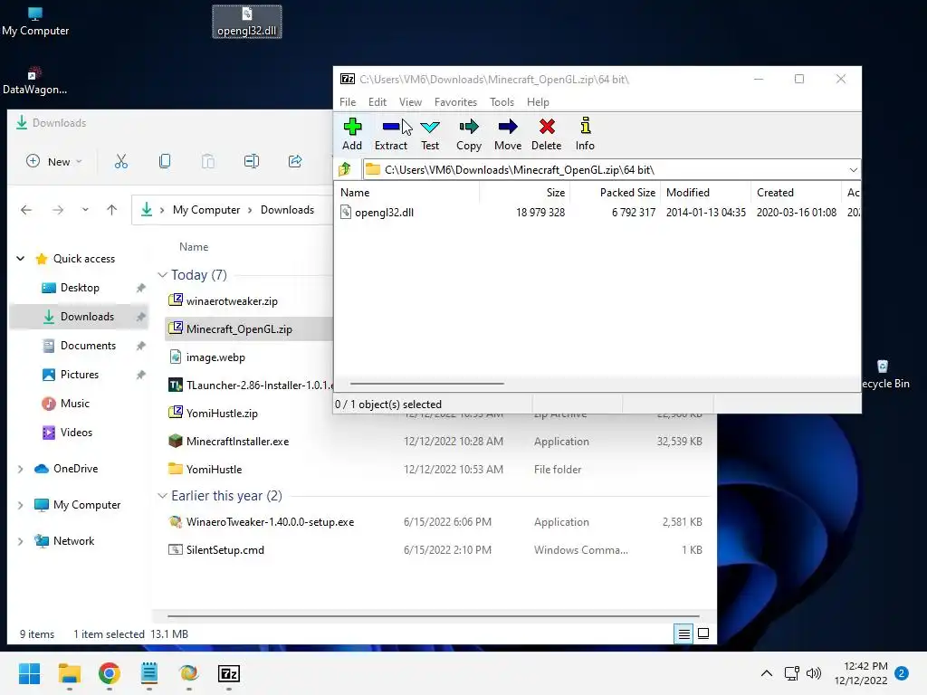Click the Delete button in 7-Zip toolbar
The height and width of the screenshot is (695, 927).
(x=546, y=134)
